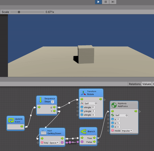154x151 pixels.
Task: Click the Step frame button
Action: click(113, 2)
